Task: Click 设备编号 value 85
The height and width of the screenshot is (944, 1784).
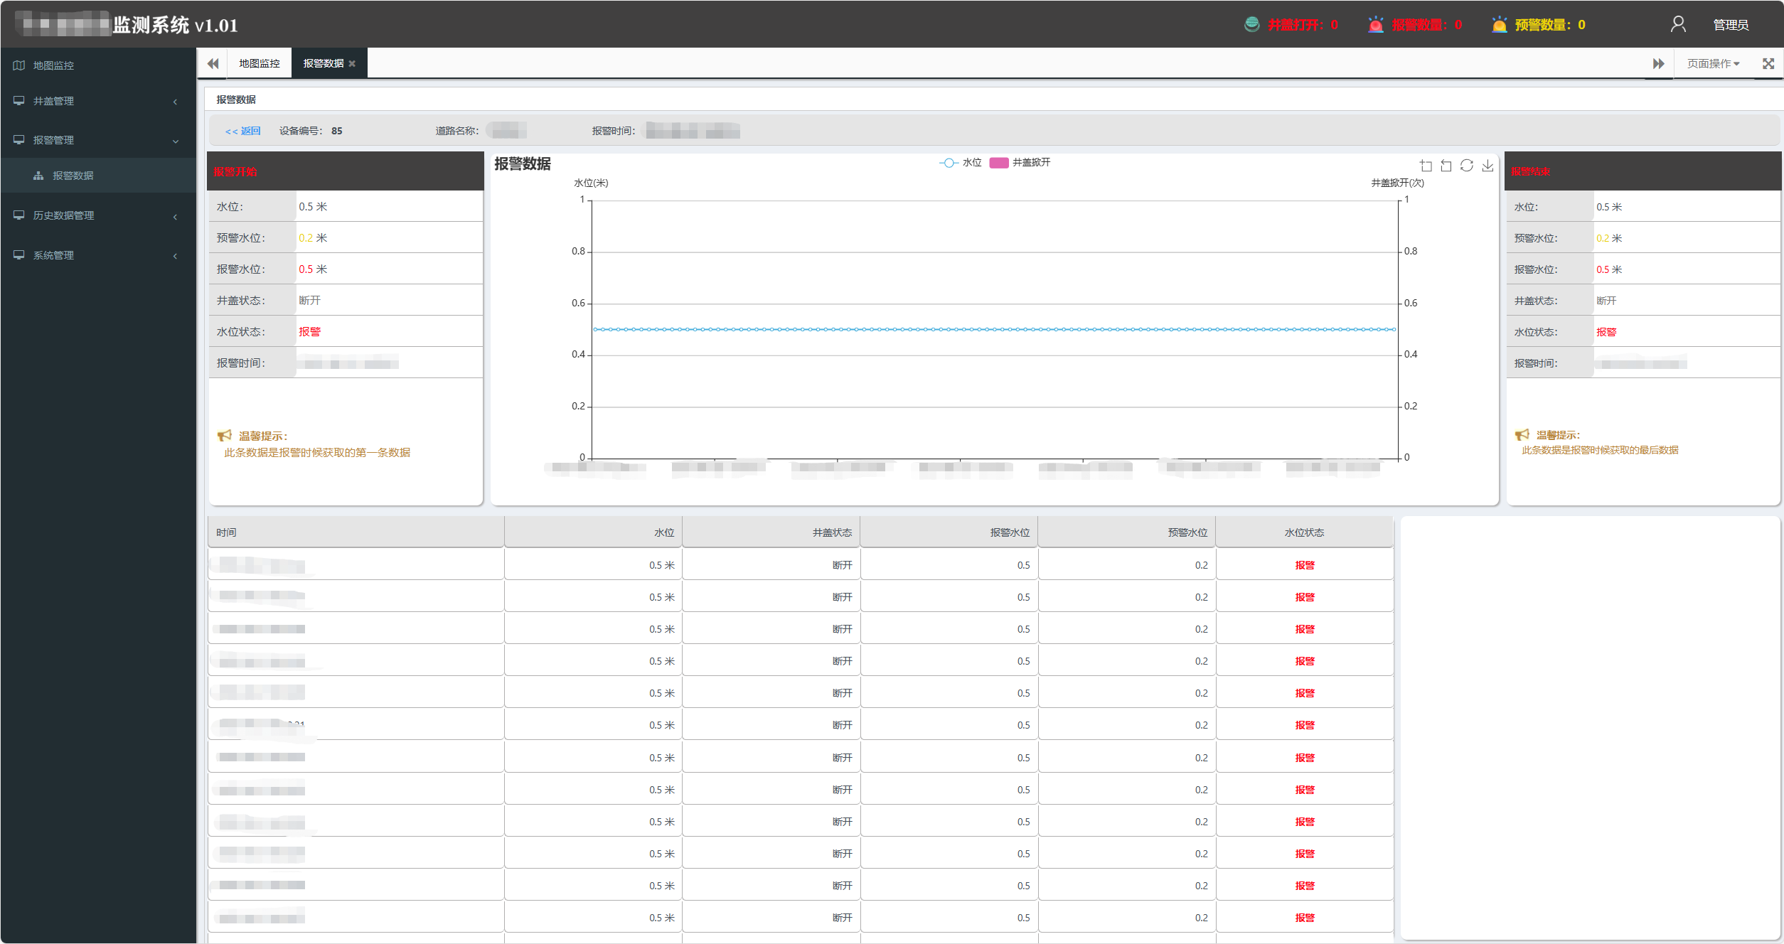Action: pyautogui.click(x=337, y=131)
